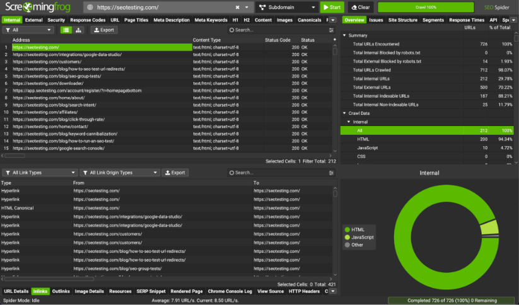Switch to the Response Codes tab

(x=88, y=20)
